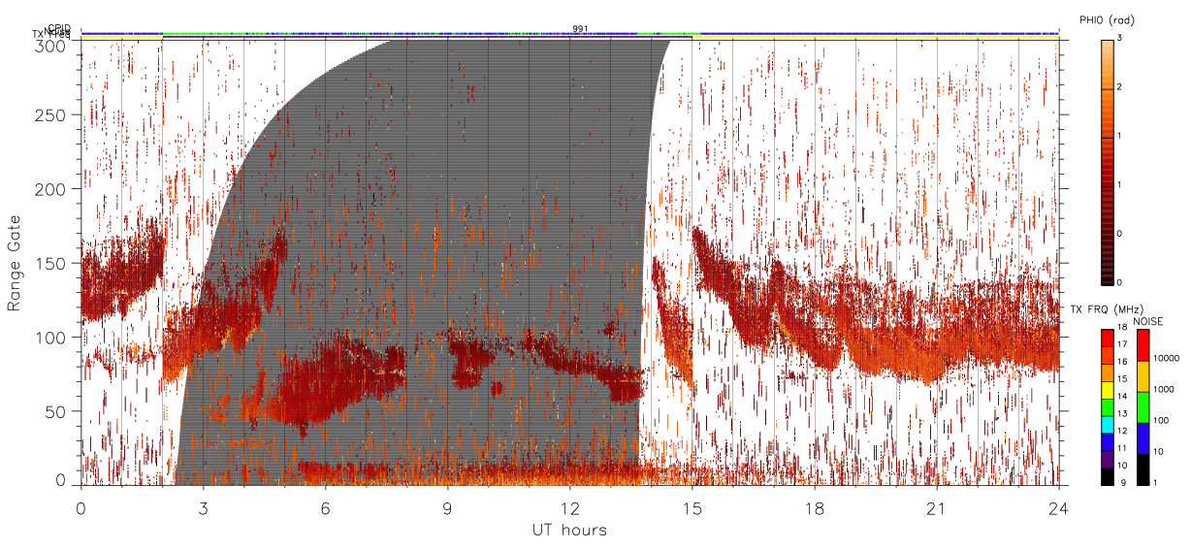
Task: Click the green 13–14 MHz TX FRQ swatch
Action: pos(1108,407)
